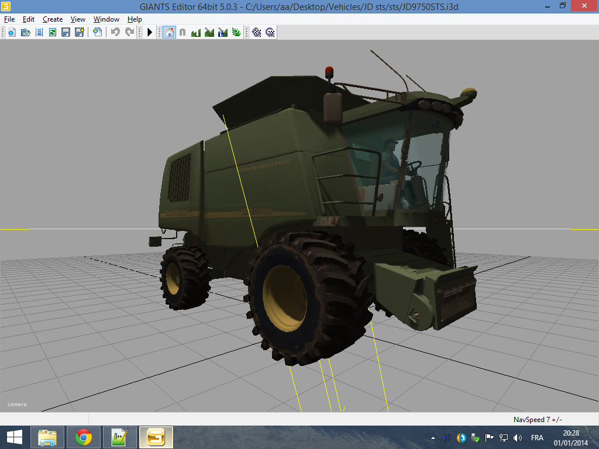
Task: Click the 'camera' label in the viewport corner
Action: (x=17, y=405)
